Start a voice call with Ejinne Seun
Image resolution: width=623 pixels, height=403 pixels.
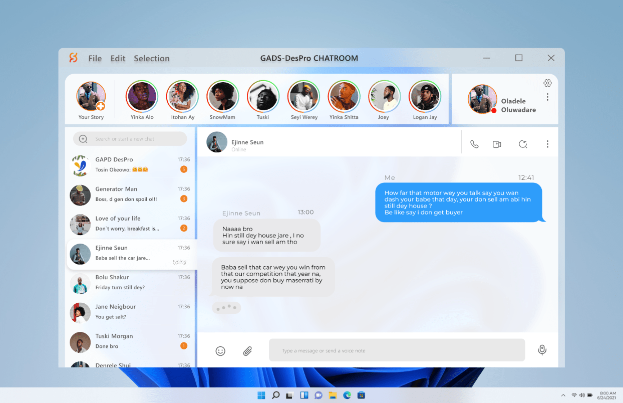click(x=474, y=144)
